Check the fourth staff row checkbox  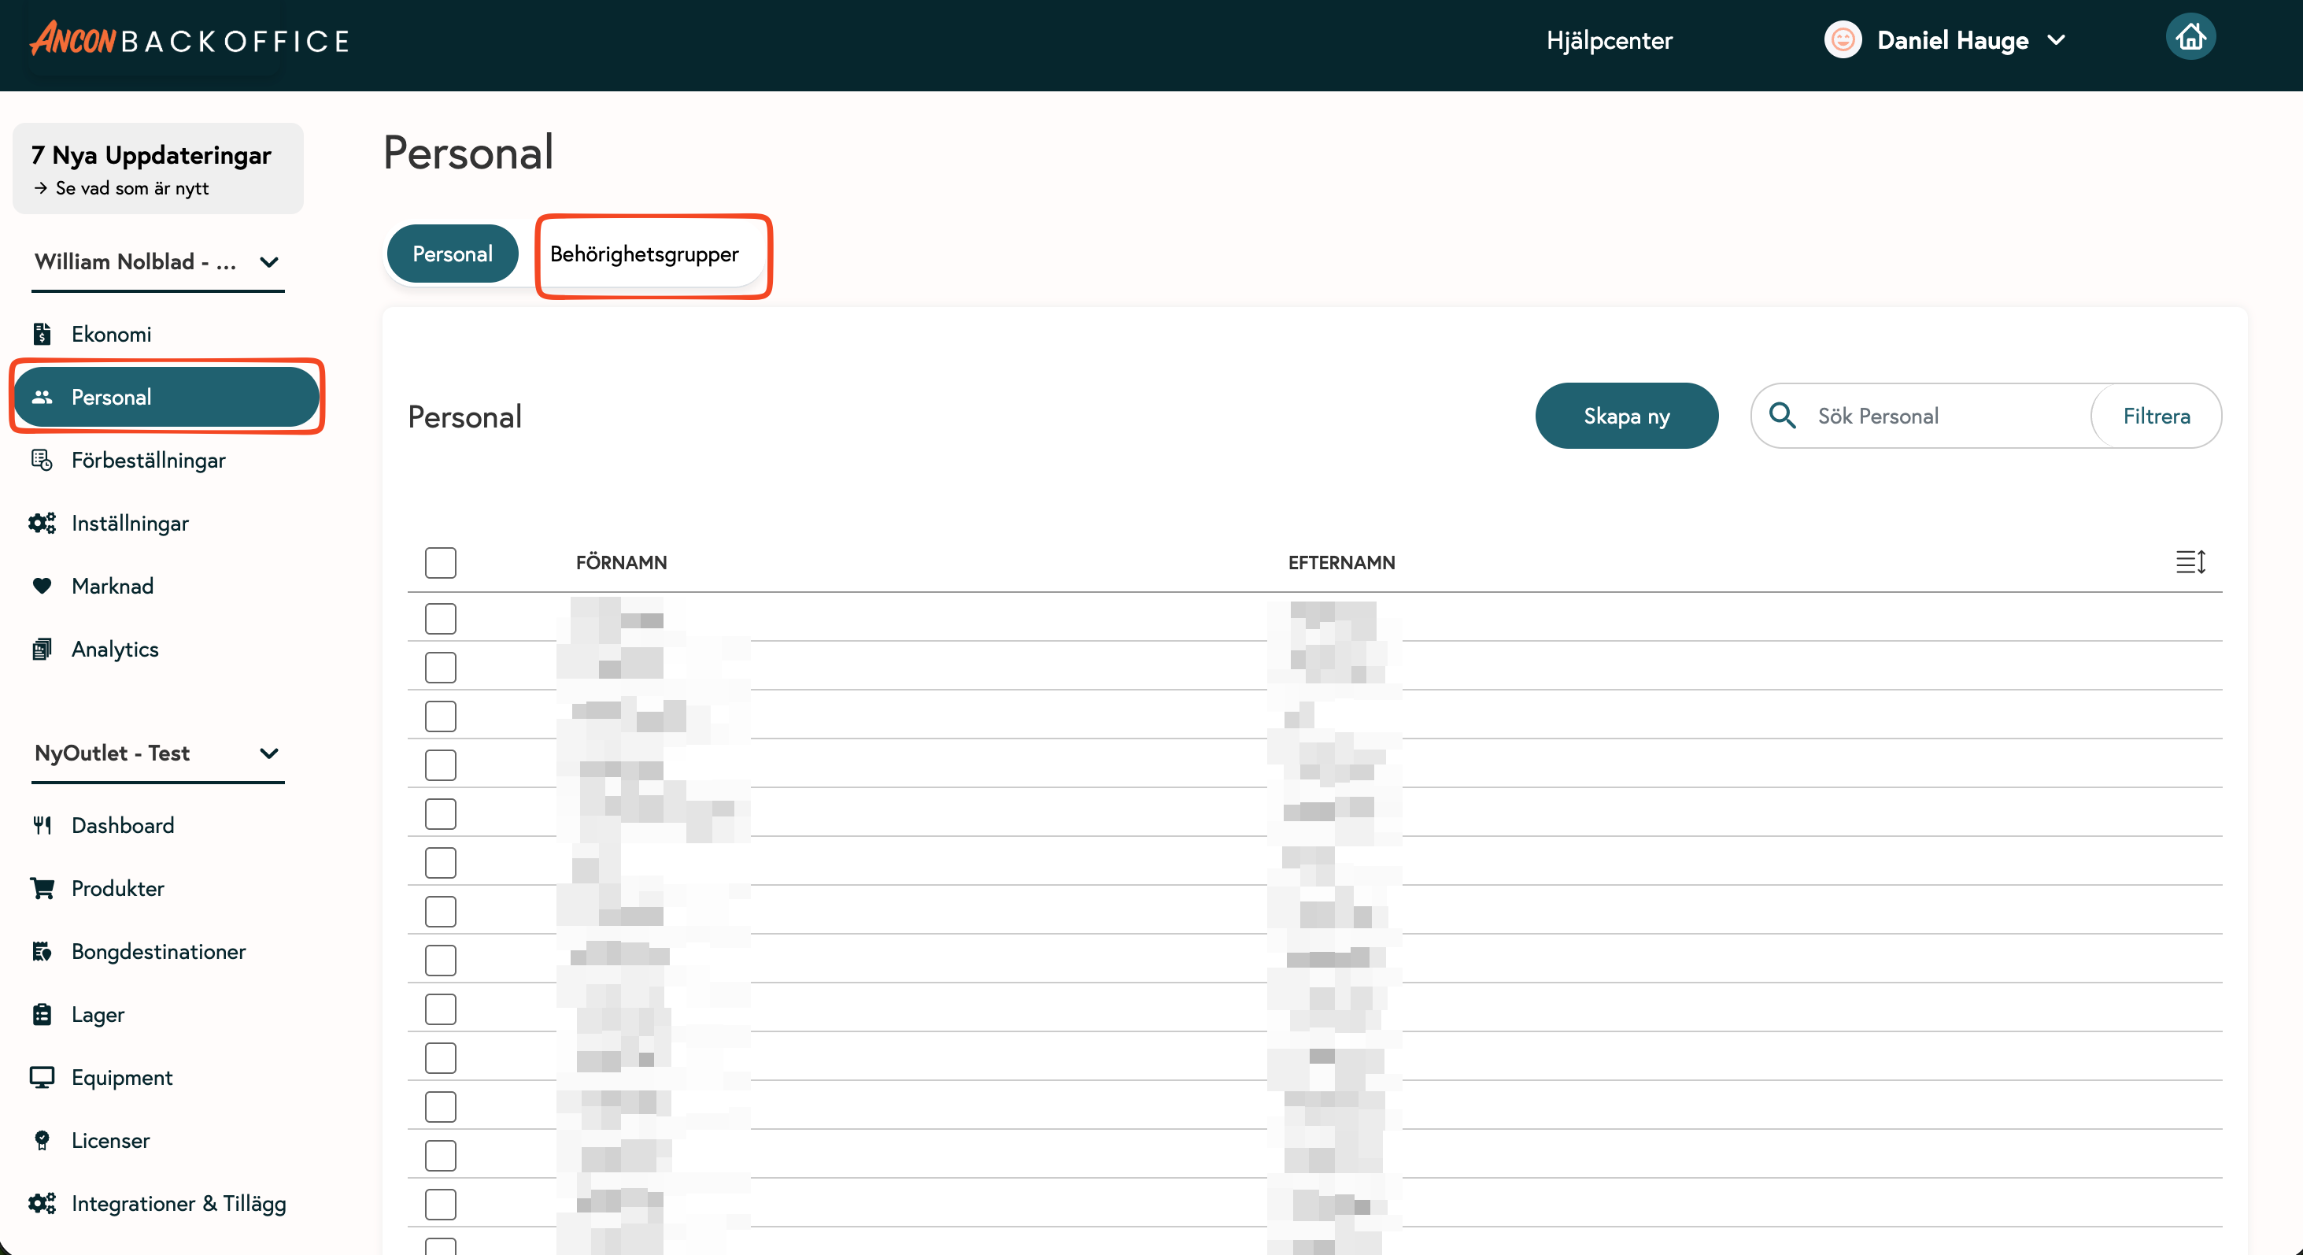click(x=441, y=764)
